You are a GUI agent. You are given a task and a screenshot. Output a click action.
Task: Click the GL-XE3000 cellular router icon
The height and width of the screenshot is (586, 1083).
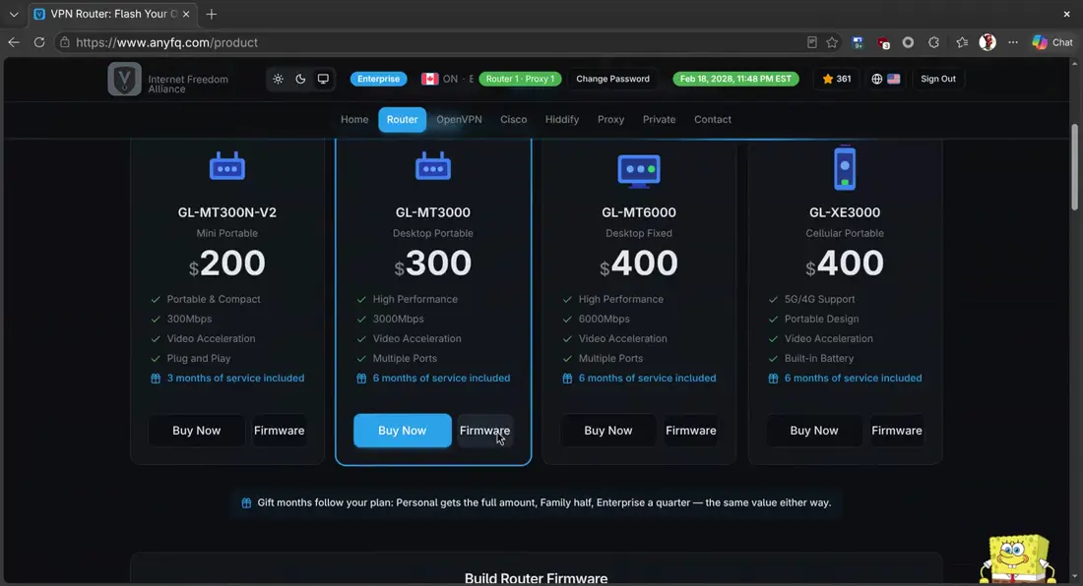[x=845, y=167]
